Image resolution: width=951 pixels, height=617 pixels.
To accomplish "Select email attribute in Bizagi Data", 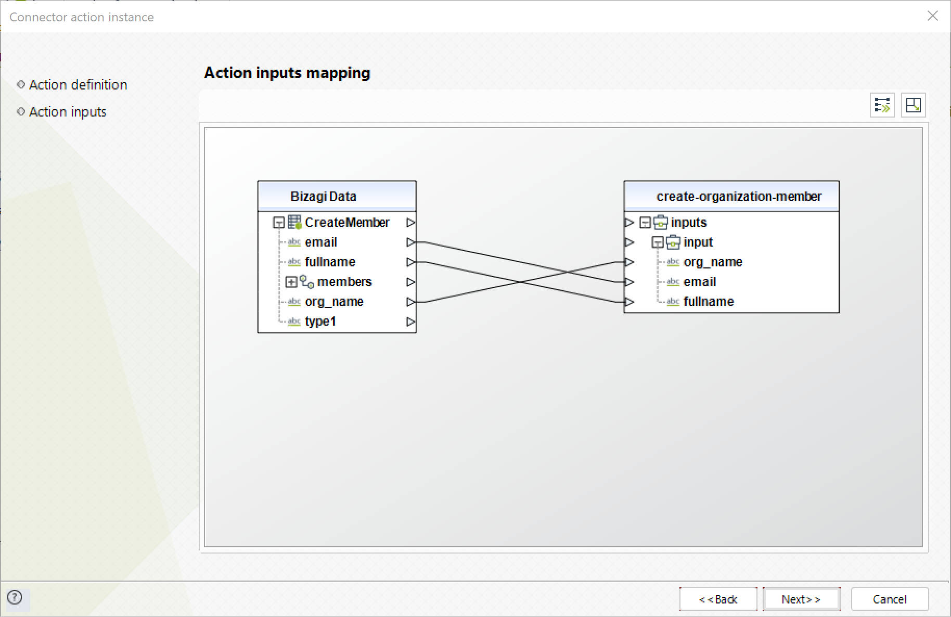I will [321, 242].
